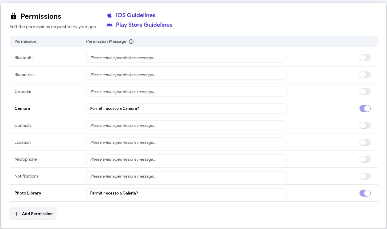Disable the Camera permission toggle
The image size is (387, 229).
(x=365, y=109)
